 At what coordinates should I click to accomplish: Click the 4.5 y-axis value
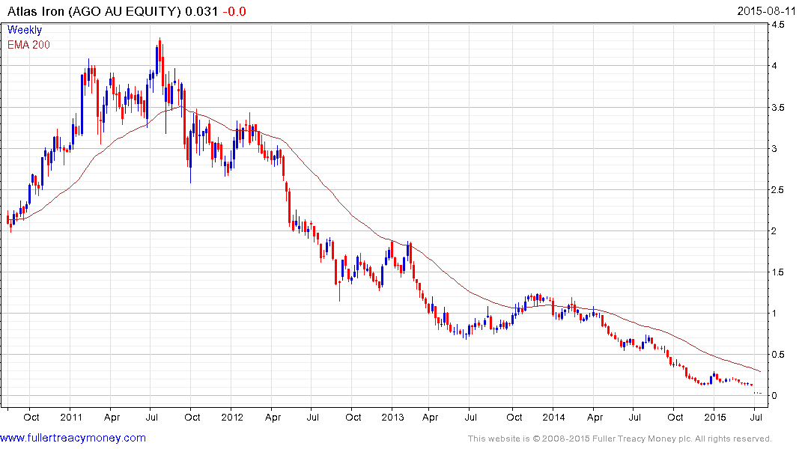coord(778,25)
